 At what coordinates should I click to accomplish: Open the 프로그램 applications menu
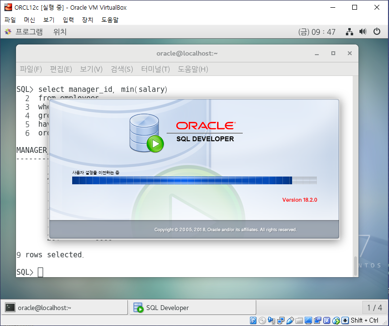point(29,32)
